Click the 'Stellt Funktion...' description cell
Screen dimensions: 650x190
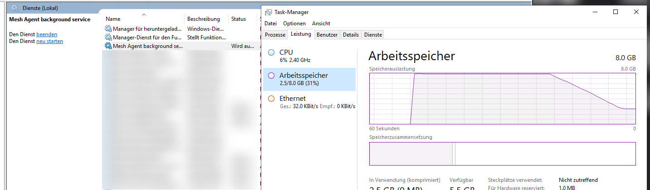[x=206, y=38]
